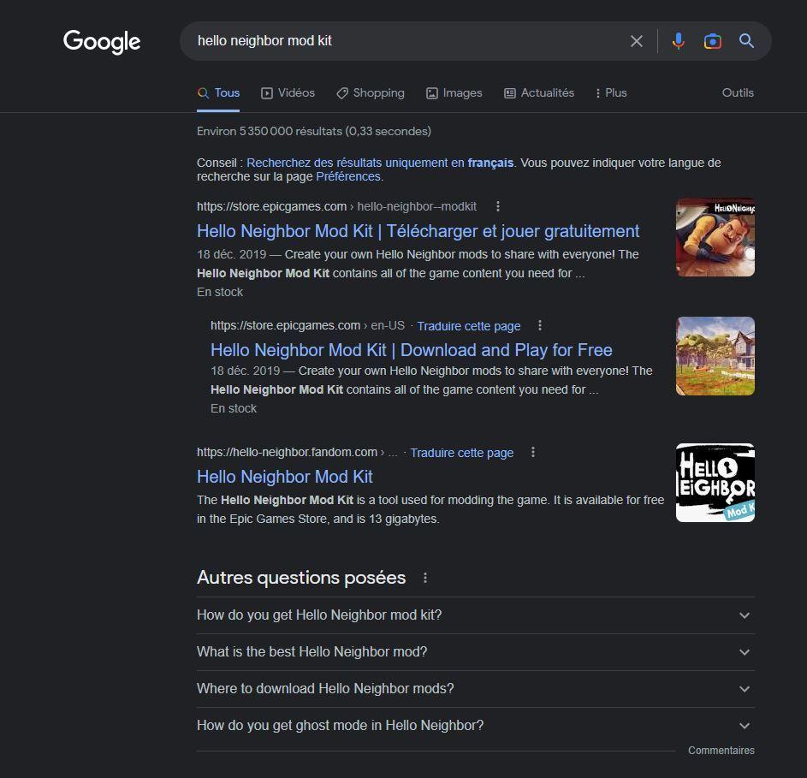807x778 pixels.
Task: Click Recherchez des résultats uniquement en français link
Action: click(380, 163)
